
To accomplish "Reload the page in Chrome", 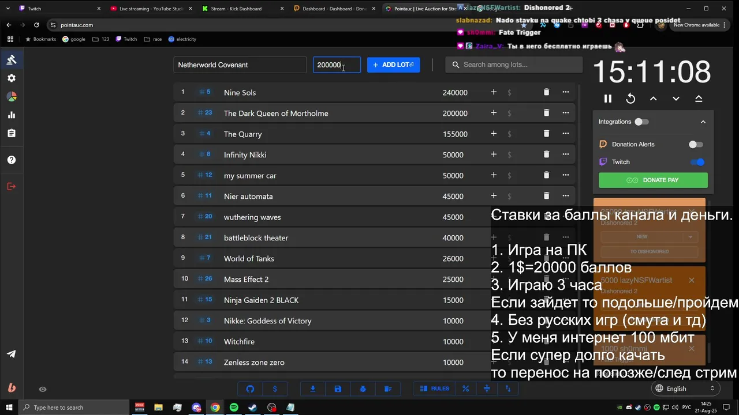I will [36, 25].
